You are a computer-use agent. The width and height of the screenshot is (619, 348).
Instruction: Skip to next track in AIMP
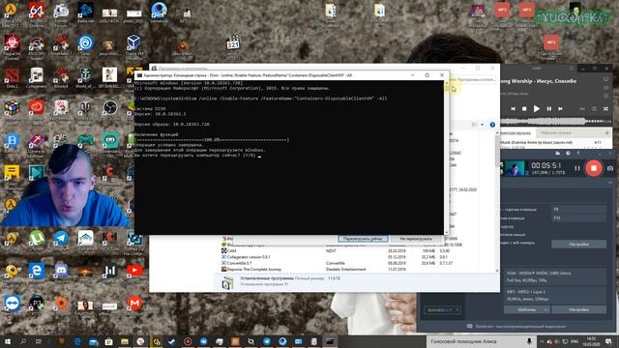click(x=560, y=108)
